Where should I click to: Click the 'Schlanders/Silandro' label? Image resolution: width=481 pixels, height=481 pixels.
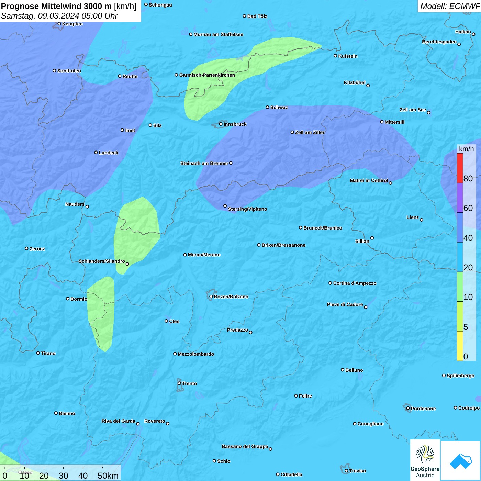click(x=102, y=261)
